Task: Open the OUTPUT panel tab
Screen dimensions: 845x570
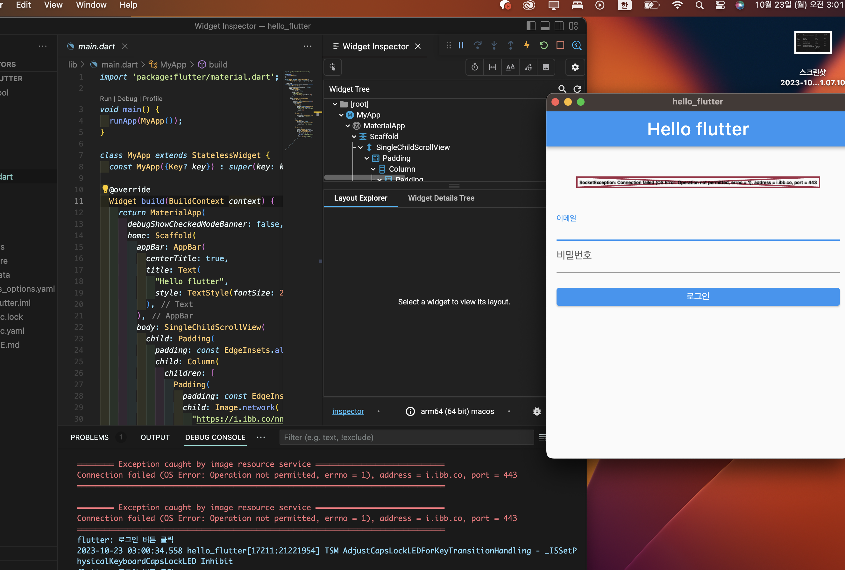Action: pos(155,437)
